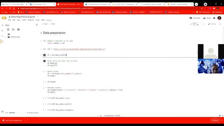Click the notebook title Data Prep Practical.ipynb
This screenshot has width=224, height=126.
23,17
